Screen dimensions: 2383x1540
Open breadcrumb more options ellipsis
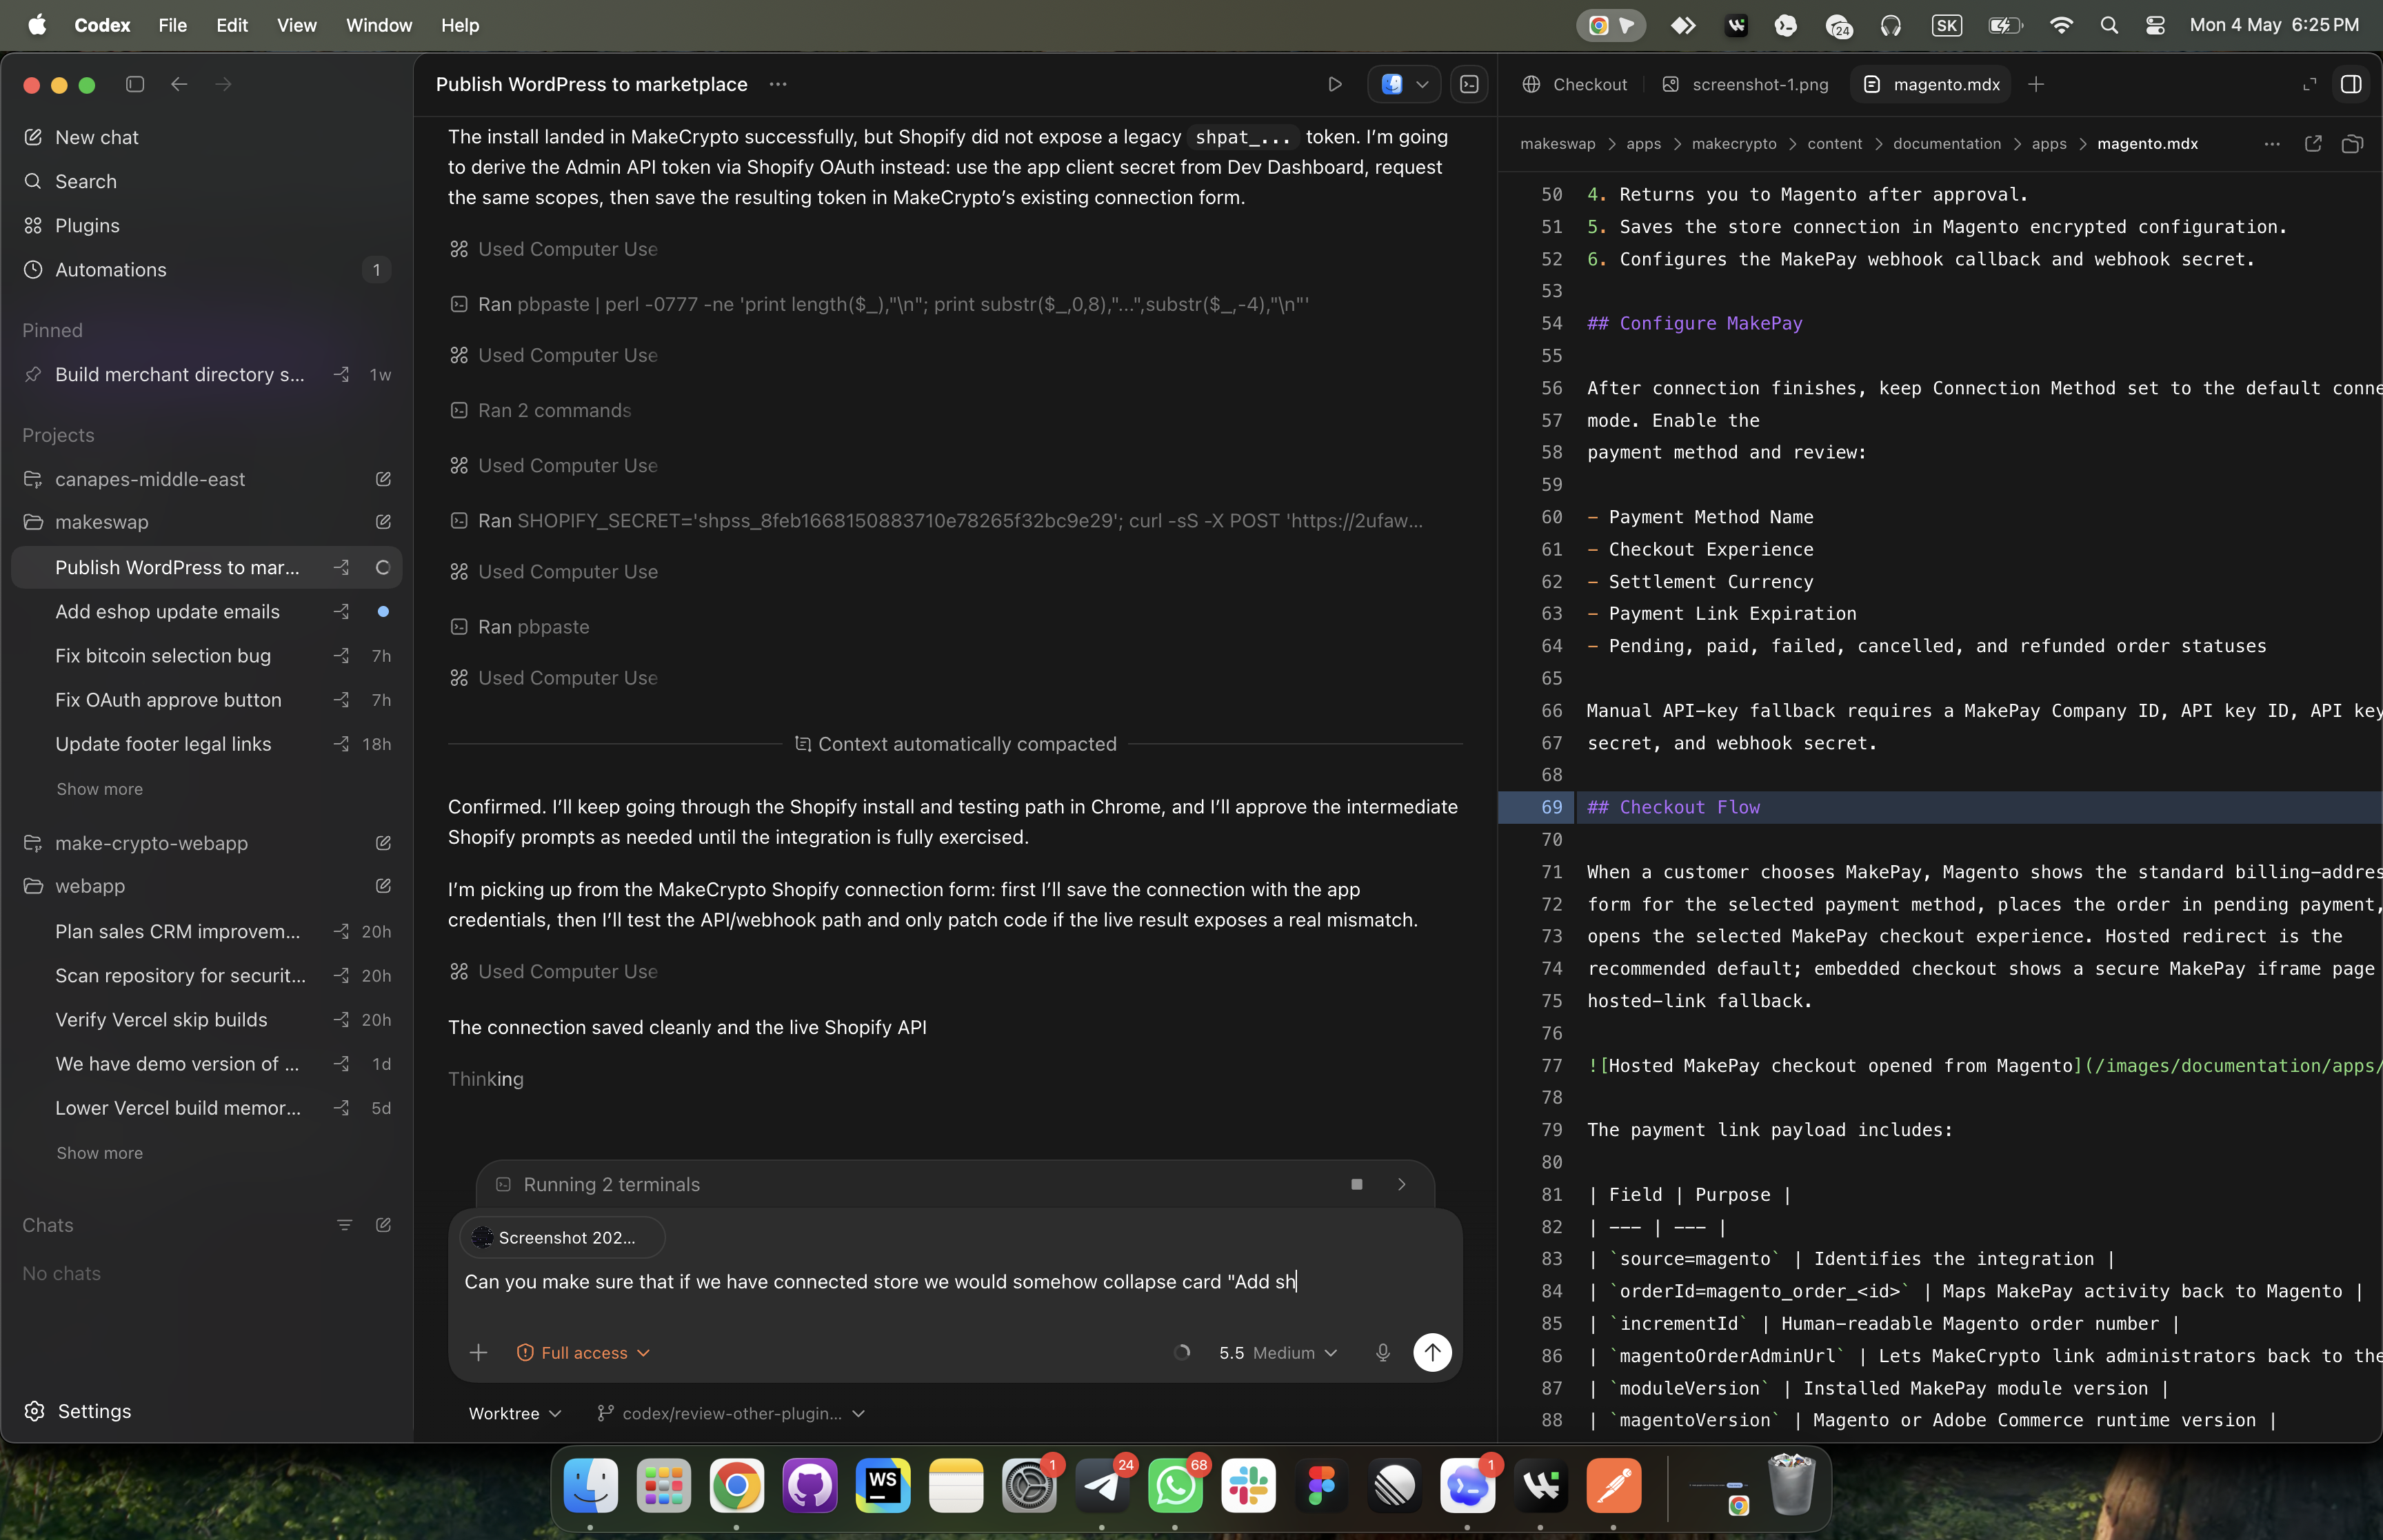click(x=2272, y=144)
